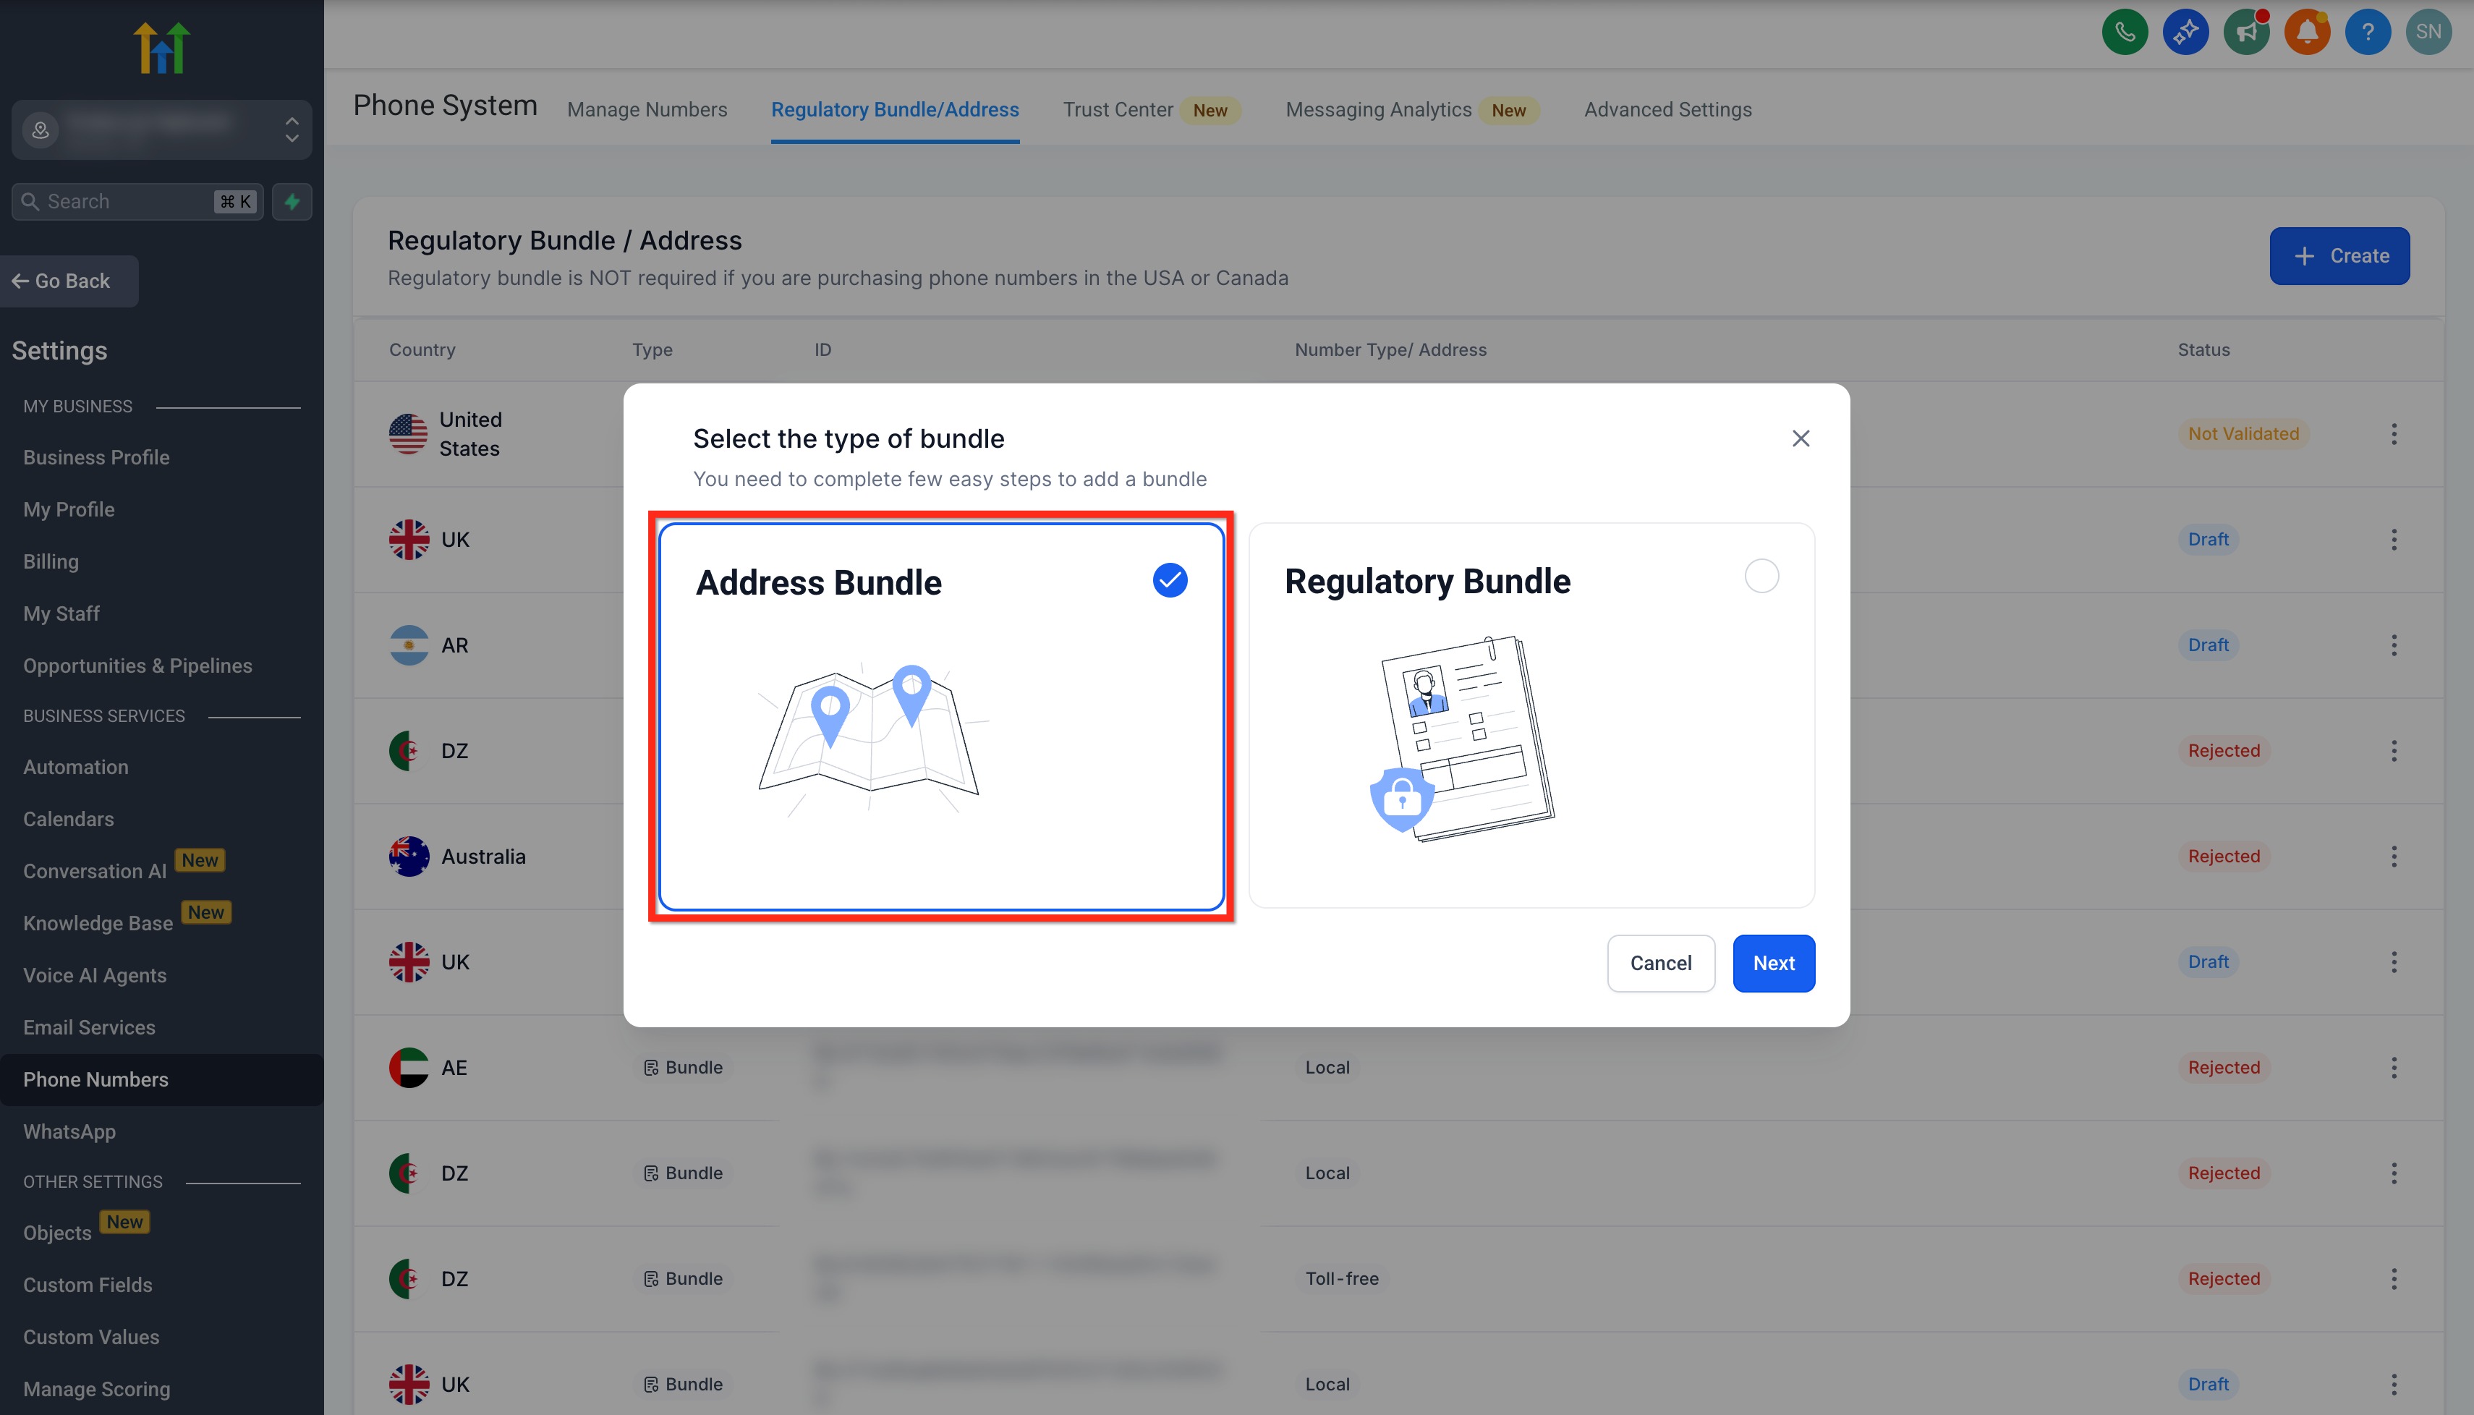Image resolution: width=2474 pixels, height=1415 pixels.
Task: Click the green lightning quick actions icon
Action: point(292,201)
